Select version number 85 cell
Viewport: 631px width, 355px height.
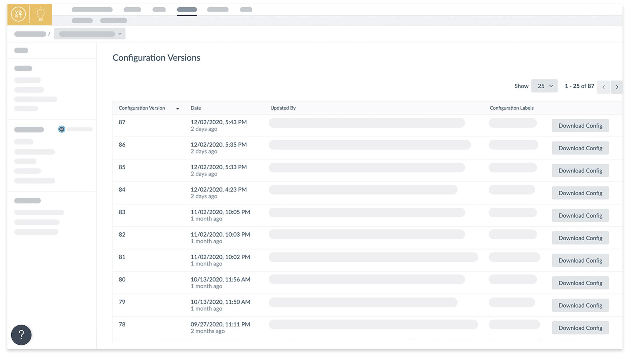122,167
